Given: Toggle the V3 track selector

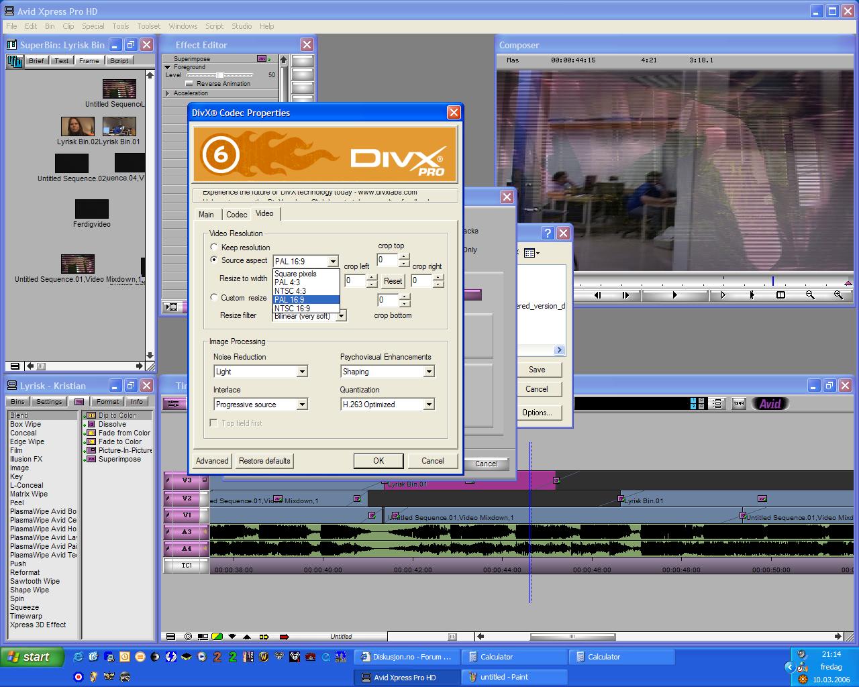Looking at the screenshot, I should coord(187,480).
